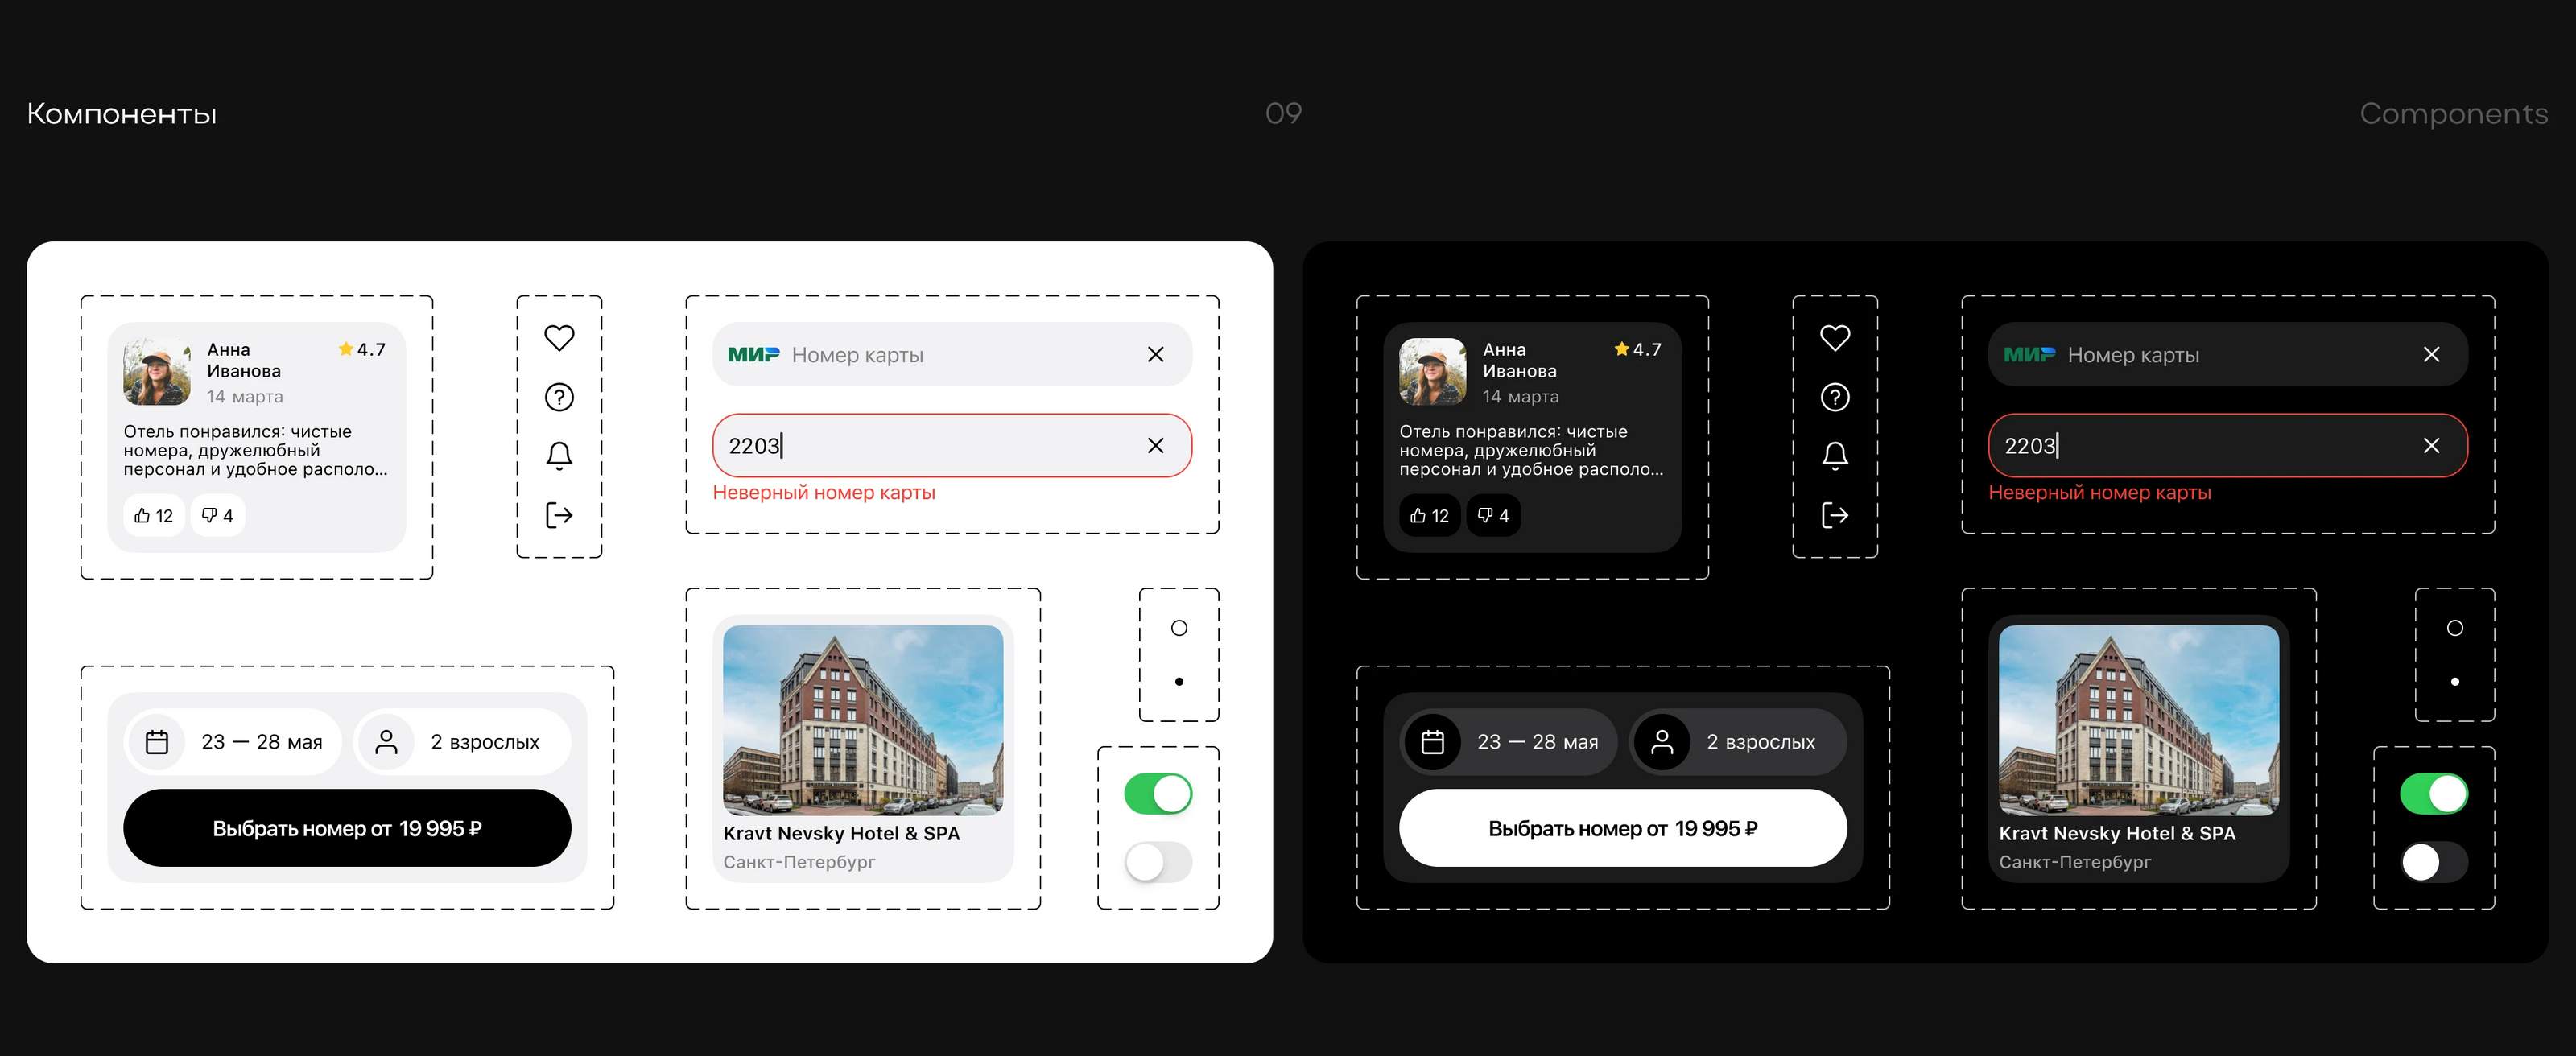Viewport: 2576px width, 1056px height.
Task: Open guests selector 2 взрослых in light panel
Action: click(462, 742)
